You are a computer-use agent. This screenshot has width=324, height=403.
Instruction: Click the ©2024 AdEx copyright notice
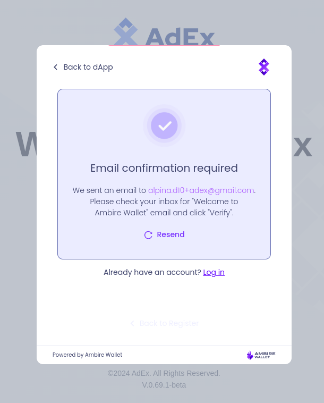point(164,373)
